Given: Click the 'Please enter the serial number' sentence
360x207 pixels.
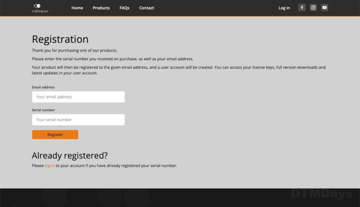Looking at the screenshot, I should (x=112, y=59).
